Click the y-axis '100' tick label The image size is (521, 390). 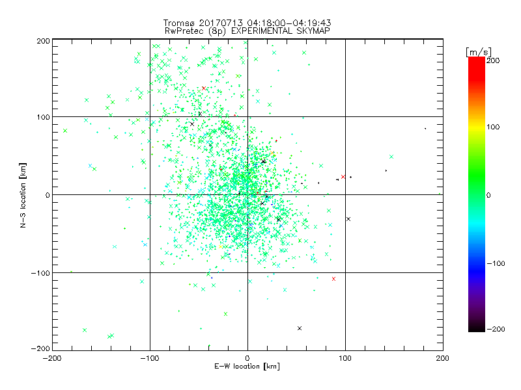[43, 117]
